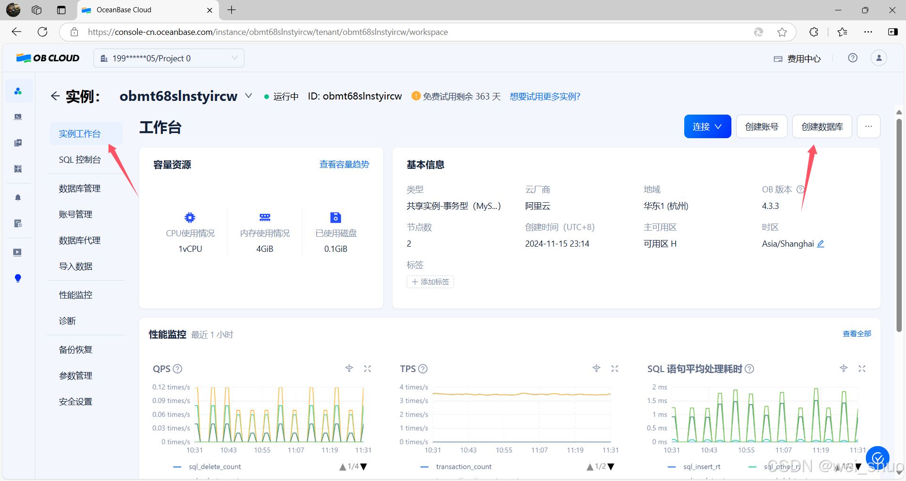Expand the TPS chart to fullscreen
The height and width of the screenshot is (481, 906).
(x=614, y=369)
